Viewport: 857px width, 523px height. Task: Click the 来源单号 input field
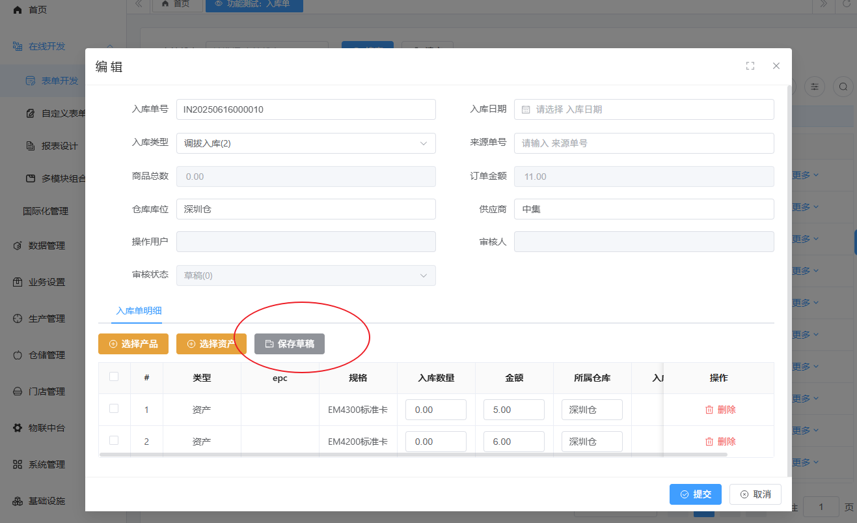(x=644, y=143)
